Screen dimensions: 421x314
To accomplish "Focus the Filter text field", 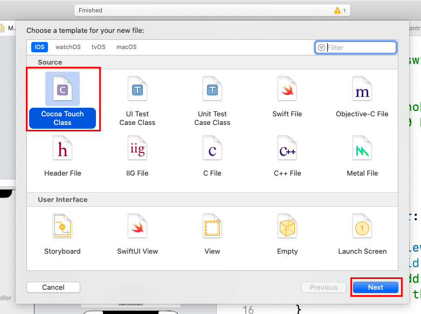I will [x=355, y=47].
